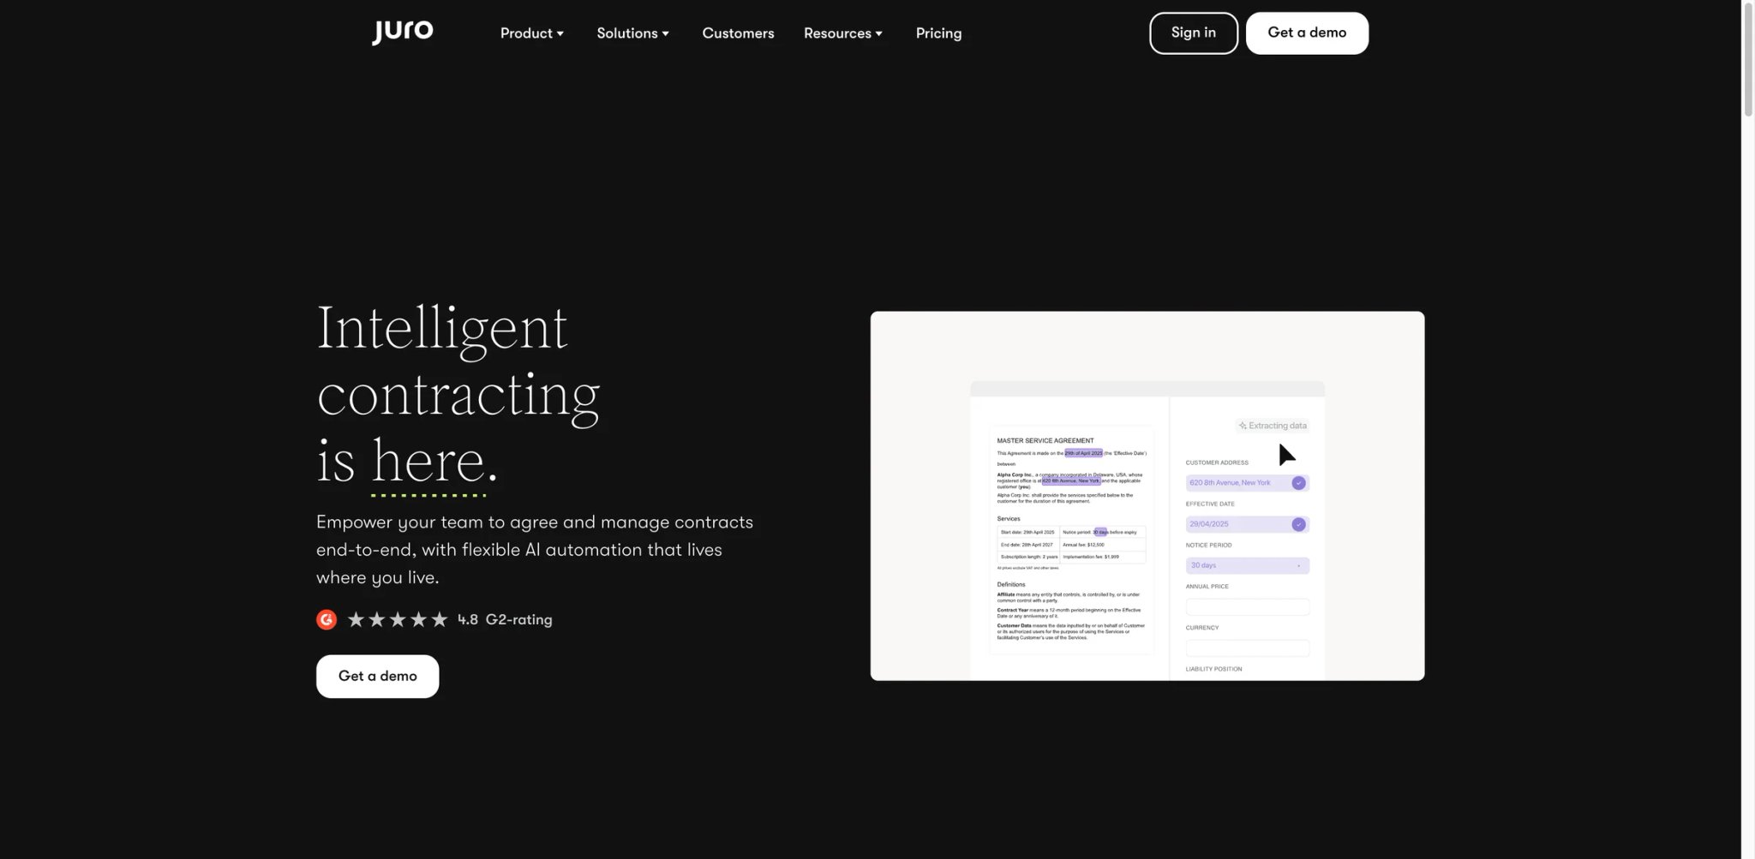The image size is (1755, 859).
Task: Click the 30 days notice period field
Action: click(1247, 565)
